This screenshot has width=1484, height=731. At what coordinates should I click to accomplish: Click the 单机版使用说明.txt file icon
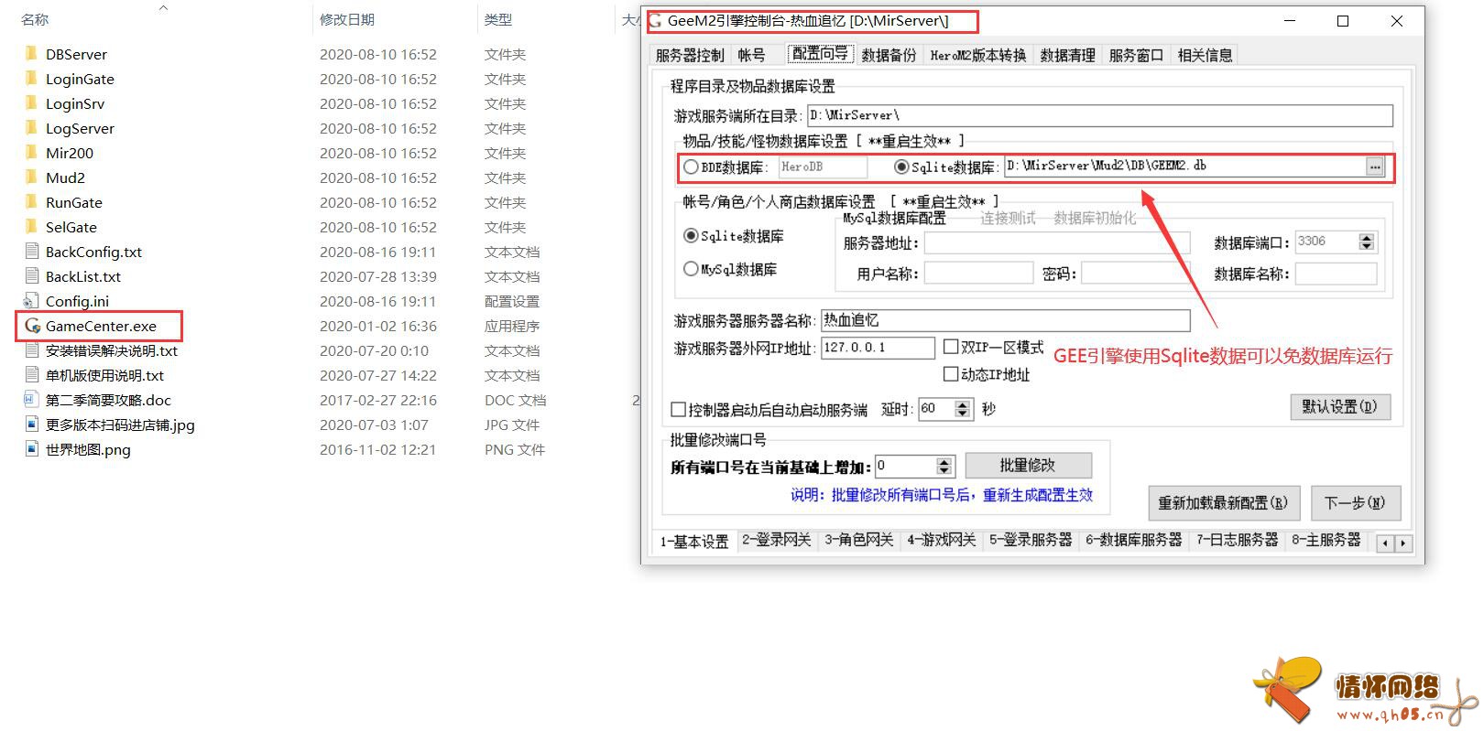click(32, 375)
